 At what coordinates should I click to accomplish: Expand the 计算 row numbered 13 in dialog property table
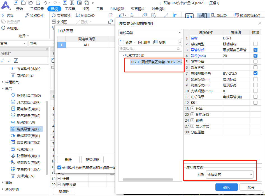point(192,108)
